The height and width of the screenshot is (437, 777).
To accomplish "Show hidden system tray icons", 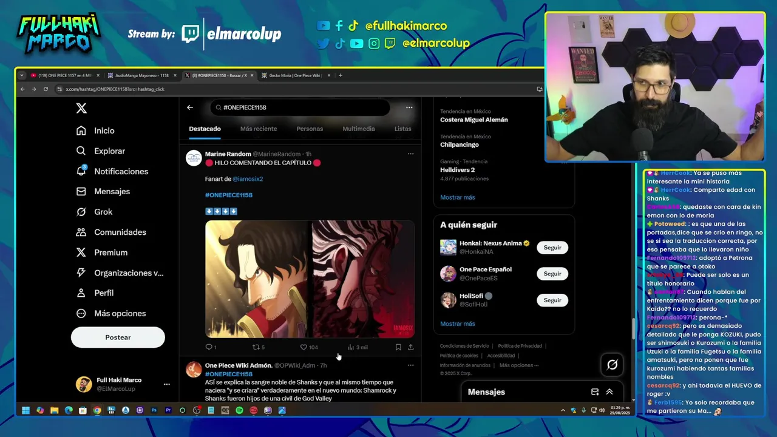I will (x=563, y=410).
